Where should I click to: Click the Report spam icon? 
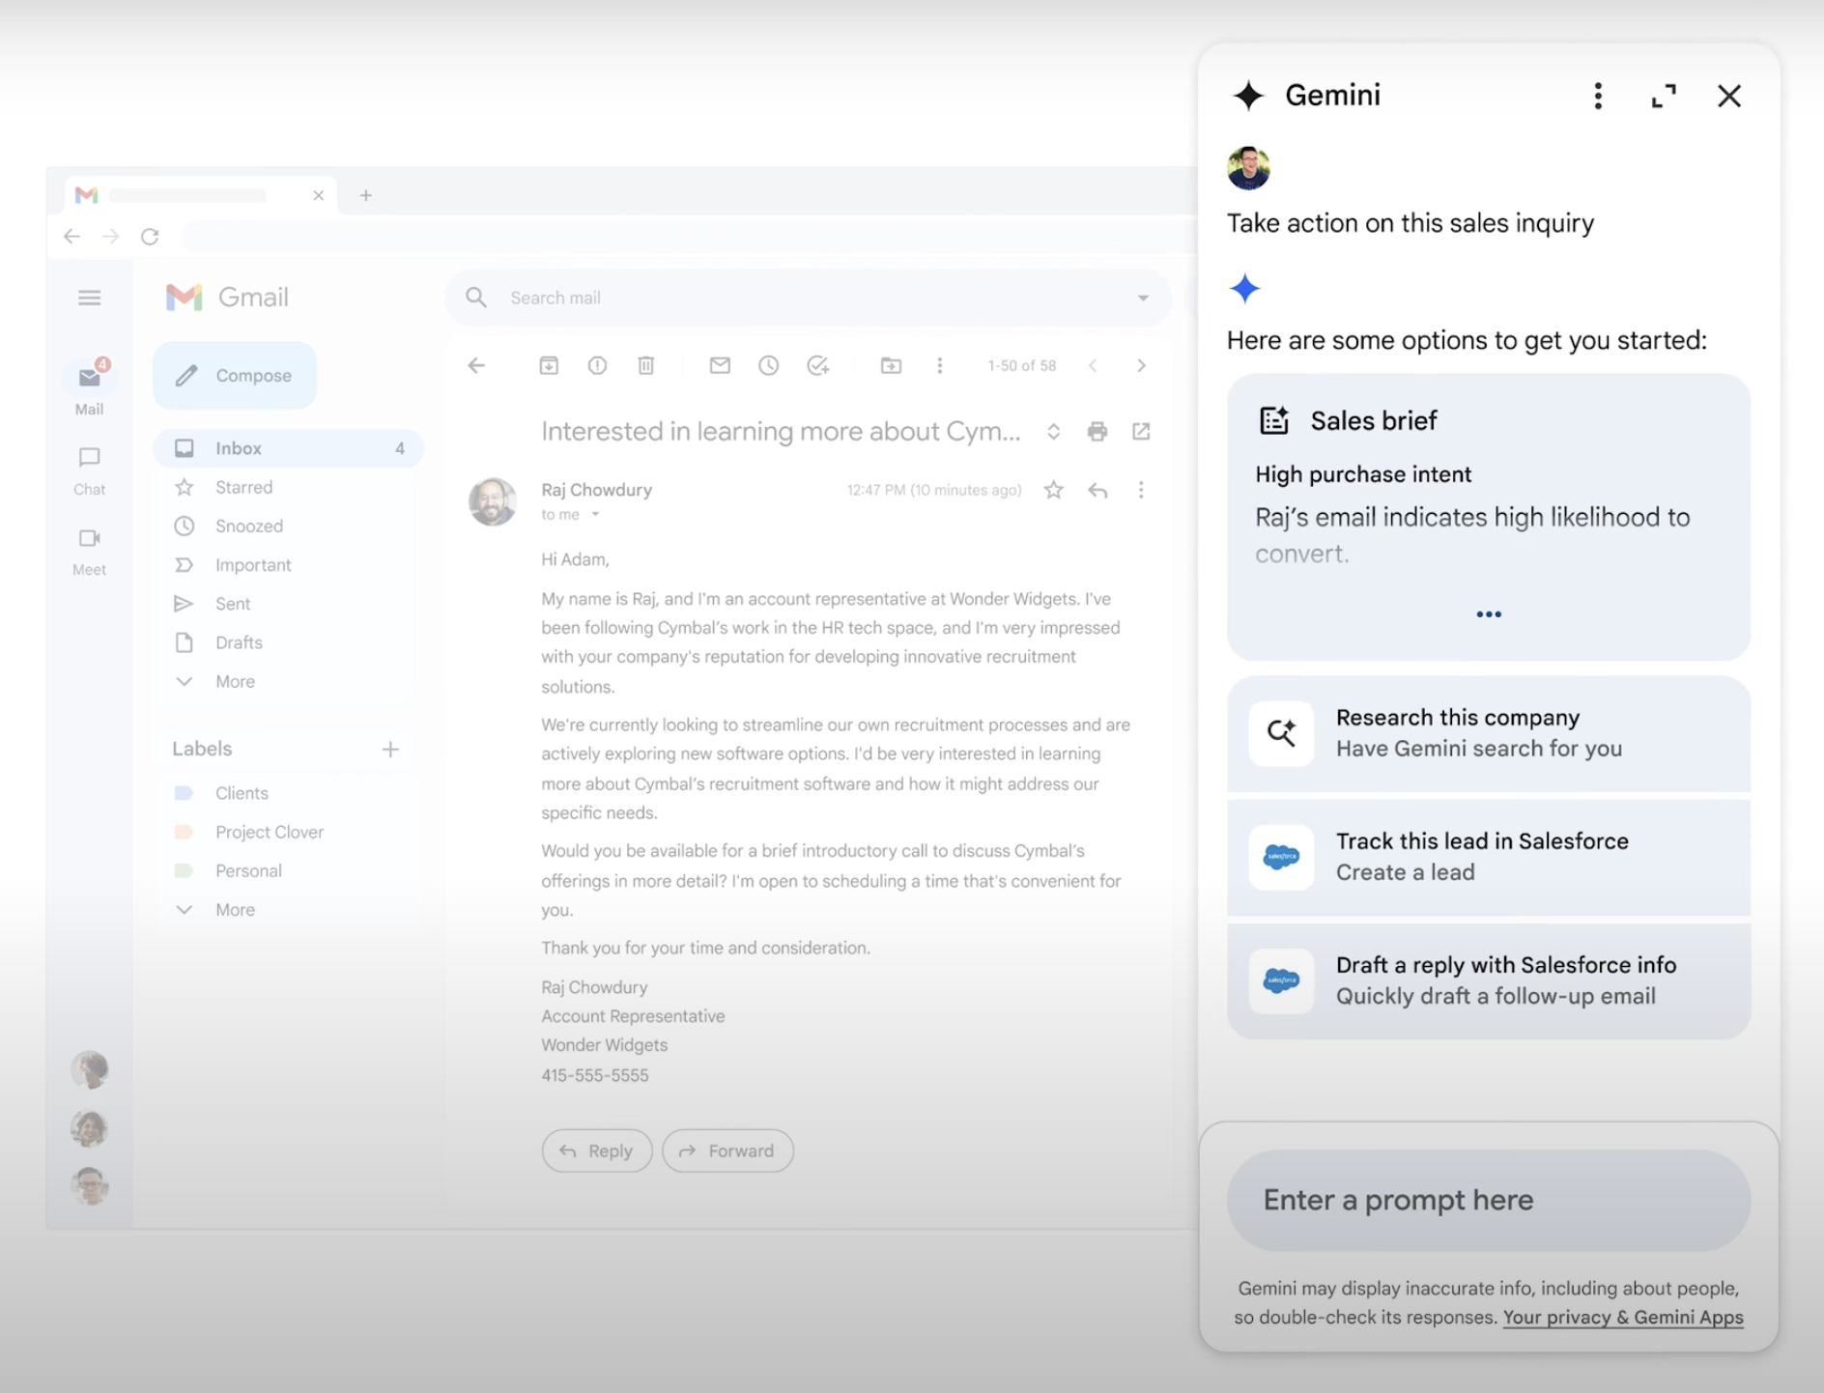pyautogui.click(x=597, y=365)
